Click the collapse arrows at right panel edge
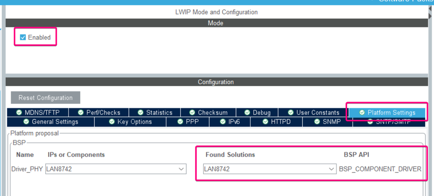This screenshot has width=434, height=196. coord(430,13)
